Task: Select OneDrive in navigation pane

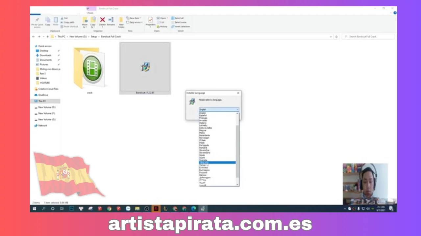Action: click(43, 95)
